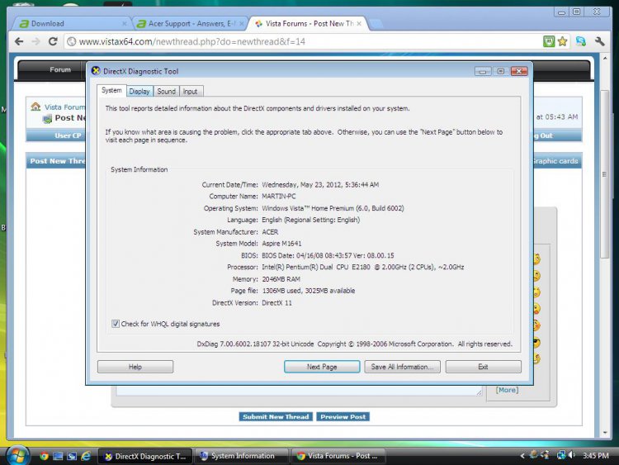This screenshot has height=465, width=619.
Task: Click the DirectX Diagnostic Tool title icon
Action: (x=96, y=71)
